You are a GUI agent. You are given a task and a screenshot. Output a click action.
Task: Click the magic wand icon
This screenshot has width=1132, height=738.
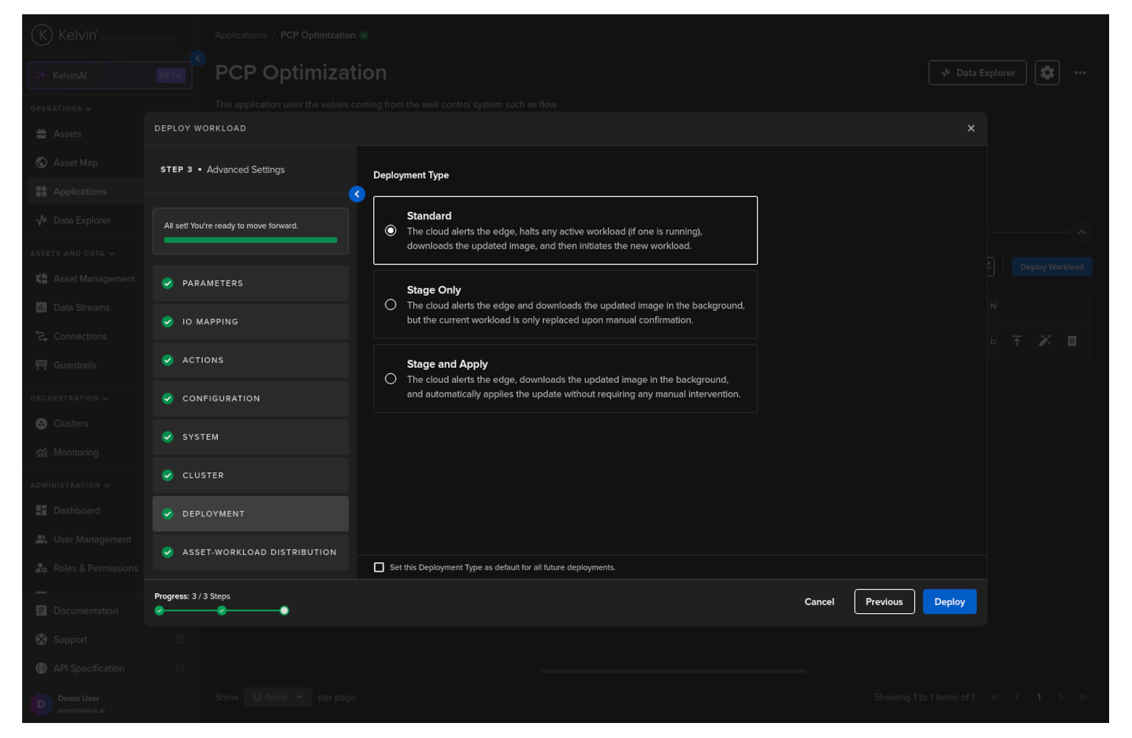pyautogui.click(x=1044, y=341)
